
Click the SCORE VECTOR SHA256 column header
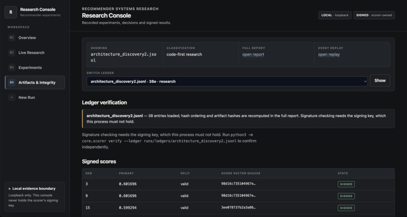[241, 173]
